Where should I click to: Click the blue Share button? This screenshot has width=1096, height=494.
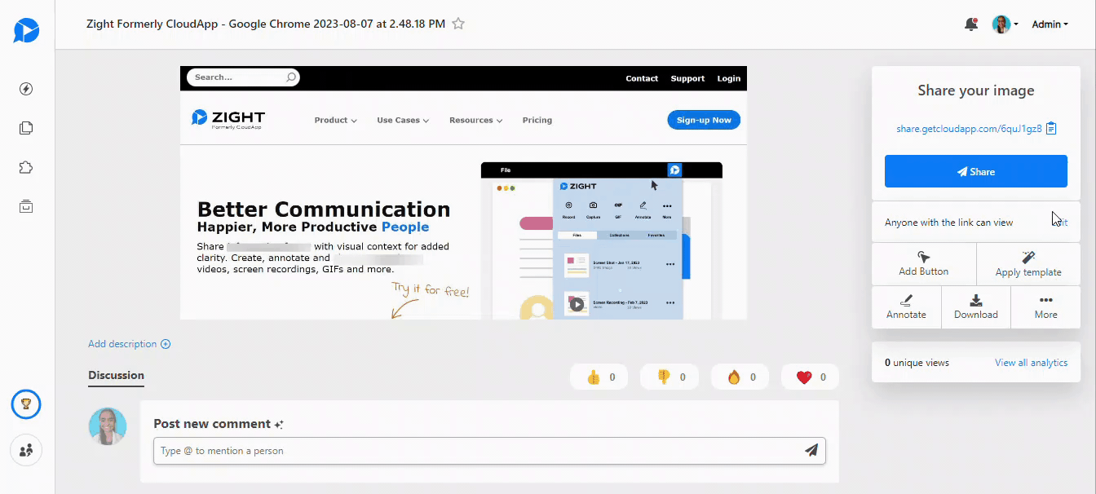(x=975, y=172)
